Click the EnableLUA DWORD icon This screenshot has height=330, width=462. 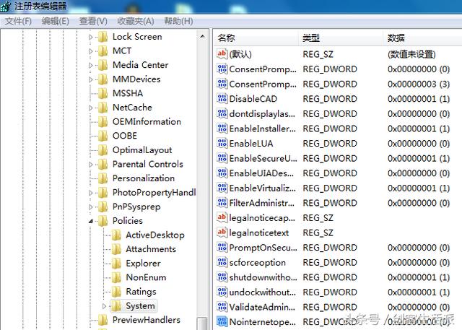point(222,143)
